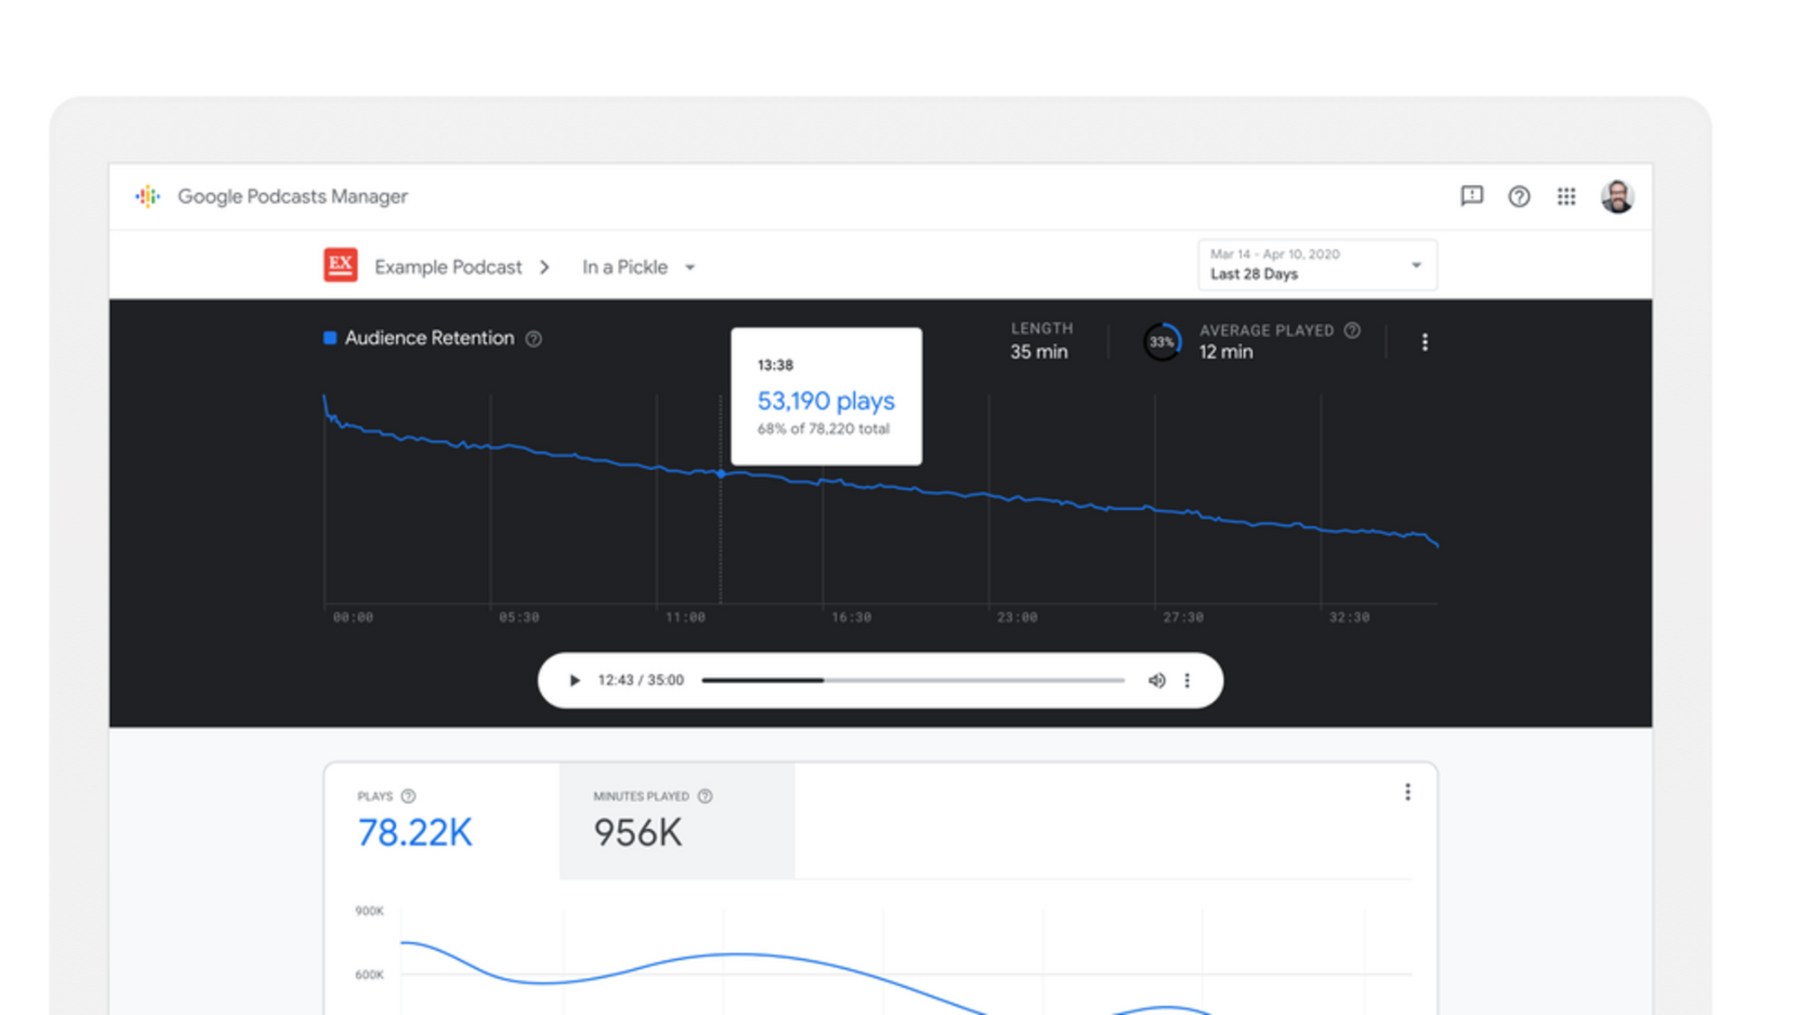The width and height of the screenshot is (1804, 1015).
Task: Select the Minutes Played 956K tab
Action: coord(677,821)
